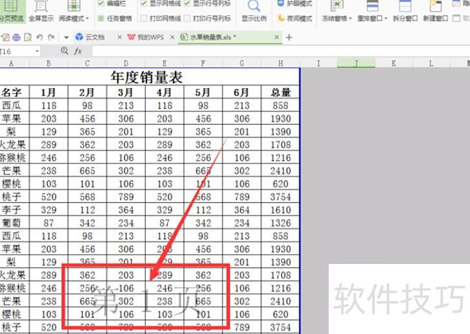Click the magnifier icon beside fx
The height and width of the screenshot is (334, 470).
click(x=64, y=51)
